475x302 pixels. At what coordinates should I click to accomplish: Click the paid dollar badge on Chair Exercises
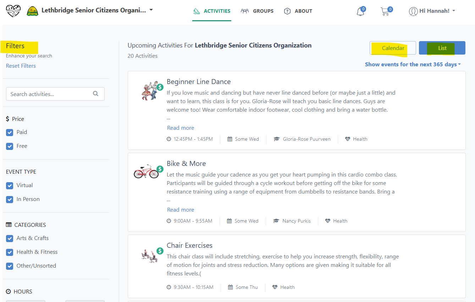160,251
